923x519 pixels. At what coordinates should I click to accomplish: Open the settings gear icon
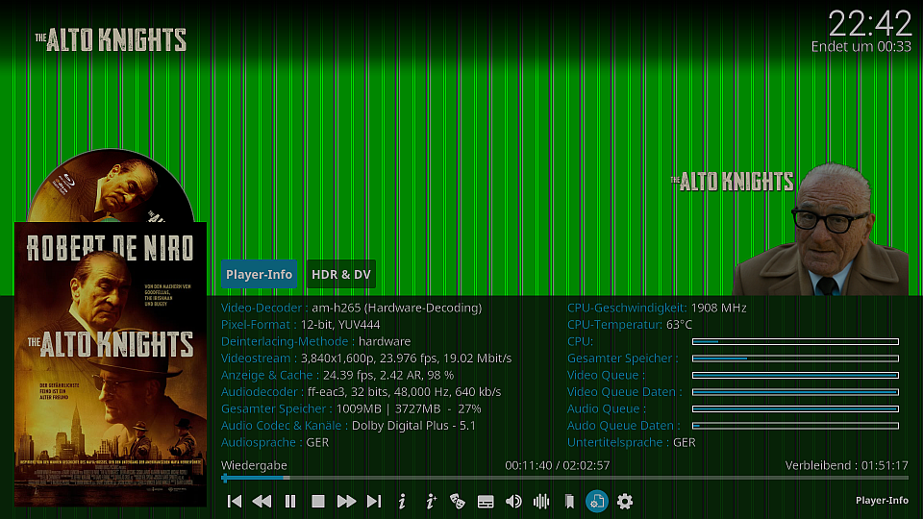(625, 502)
